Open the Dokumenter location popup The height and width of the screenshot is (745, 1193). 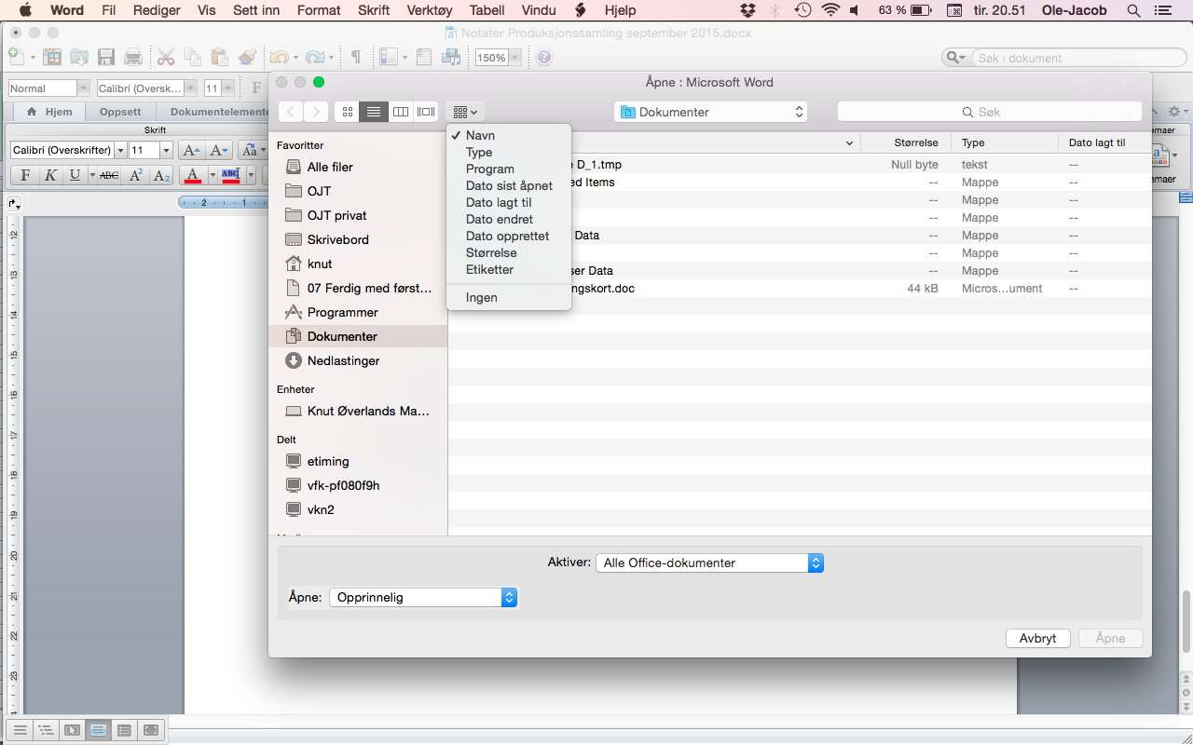(x=710, y=112)
